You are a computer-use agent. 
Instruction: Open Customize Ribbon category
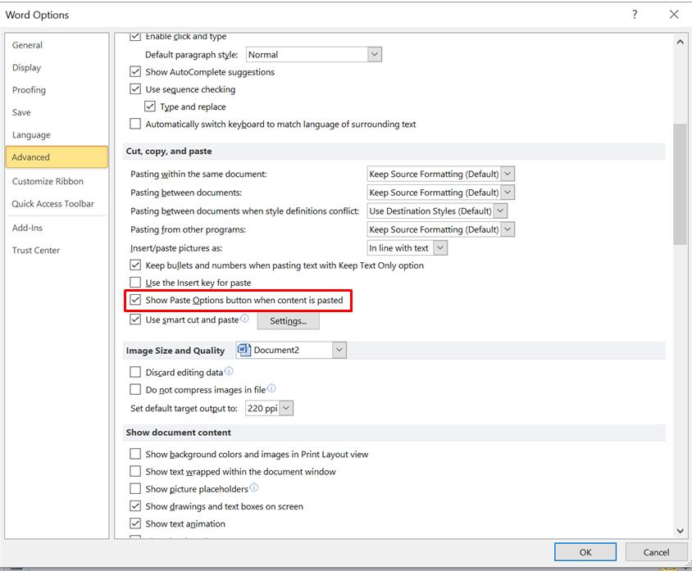coord(57,181)
